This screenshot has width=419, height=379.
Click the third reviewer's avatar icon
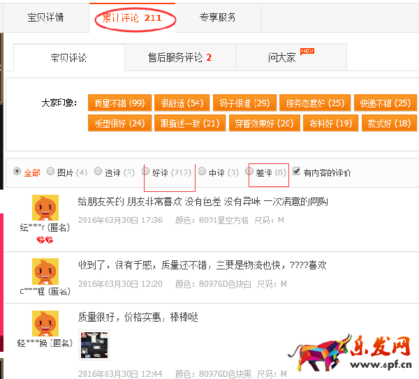[45, 324]
